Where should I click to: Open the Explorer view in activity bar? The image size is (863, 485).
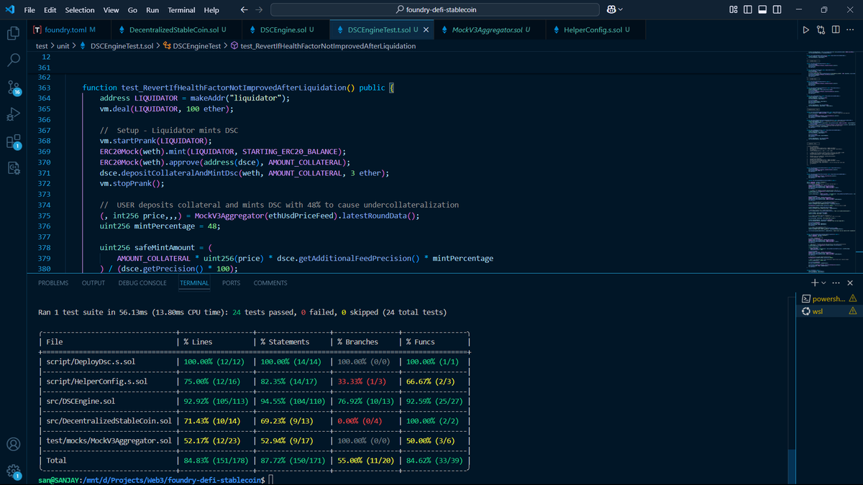[x=13, y=33]
